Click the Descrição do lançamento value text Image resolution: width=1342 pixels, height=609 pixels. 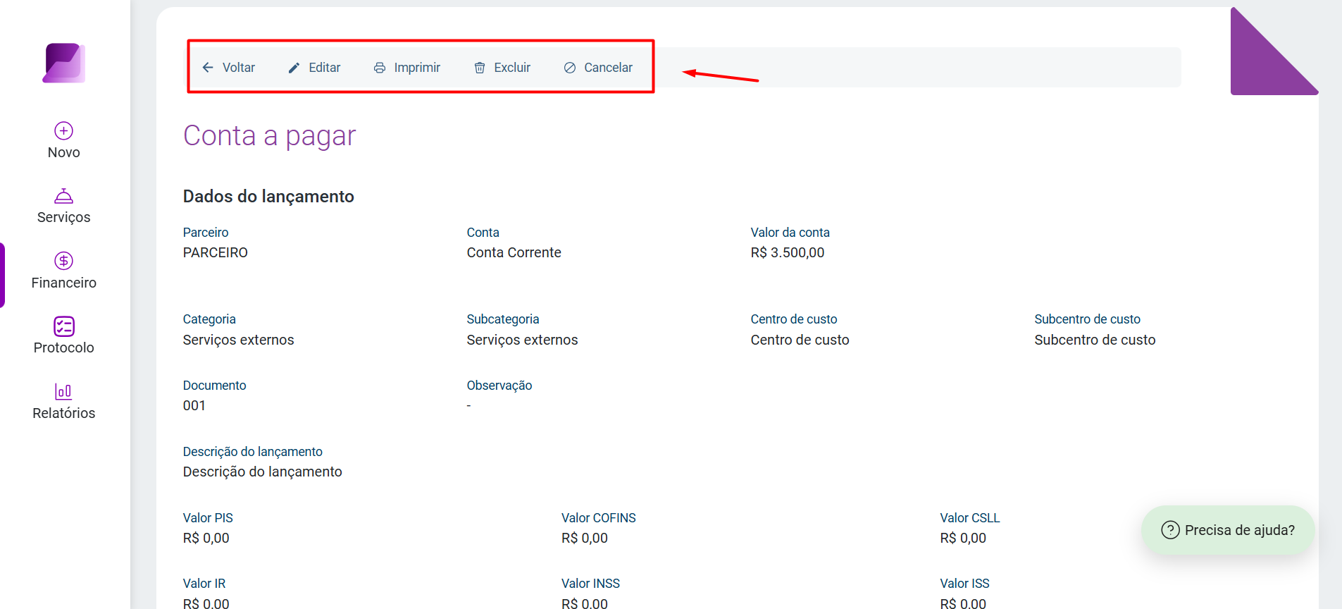coord(263,472)
